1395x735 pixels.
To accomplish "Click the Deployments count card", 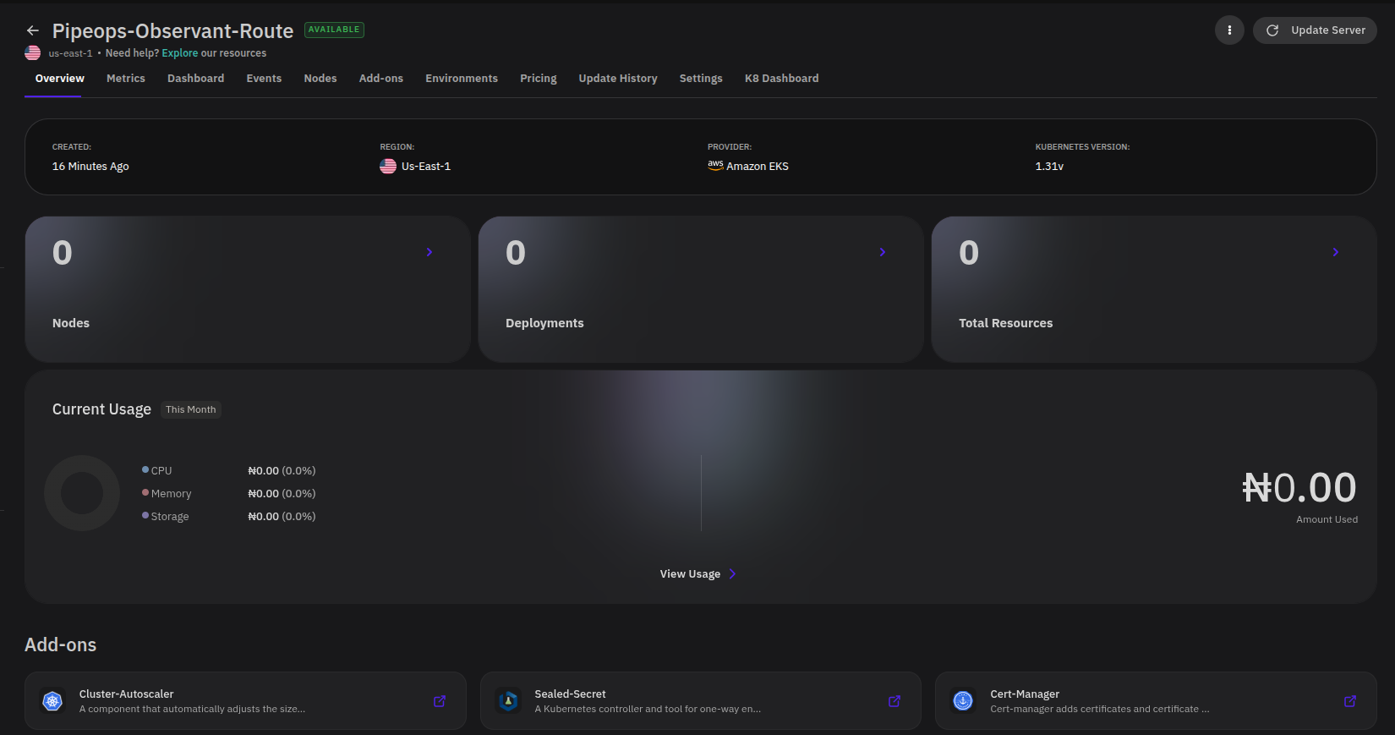I will click(701, 289).
